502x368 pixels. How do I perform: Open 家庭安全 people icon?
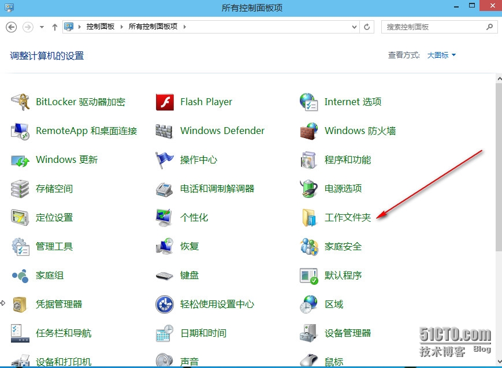coord(309,247)
